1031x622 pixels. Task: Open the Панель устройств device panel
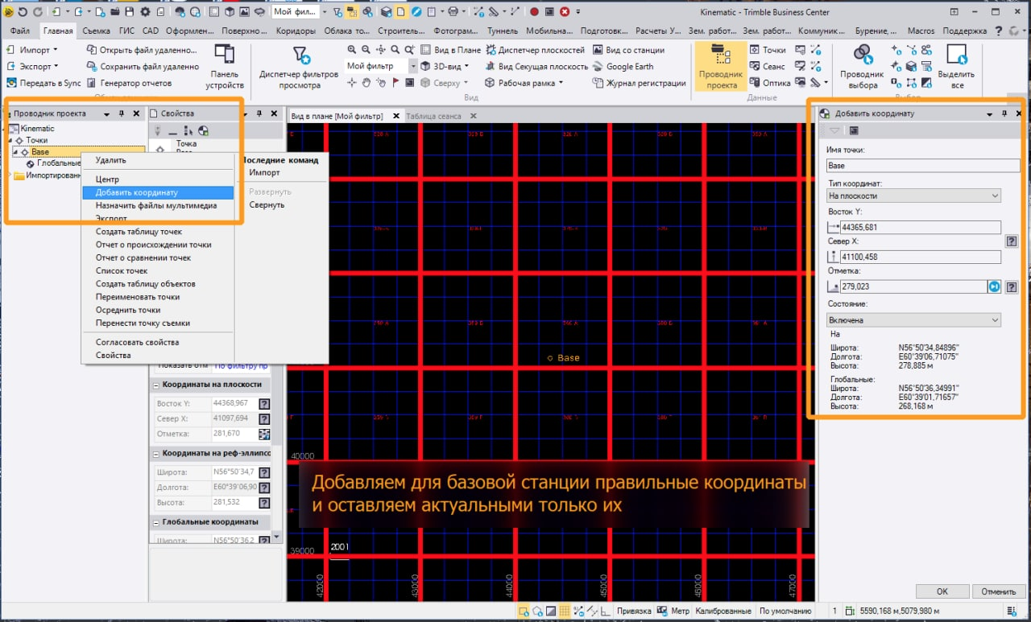225,67
